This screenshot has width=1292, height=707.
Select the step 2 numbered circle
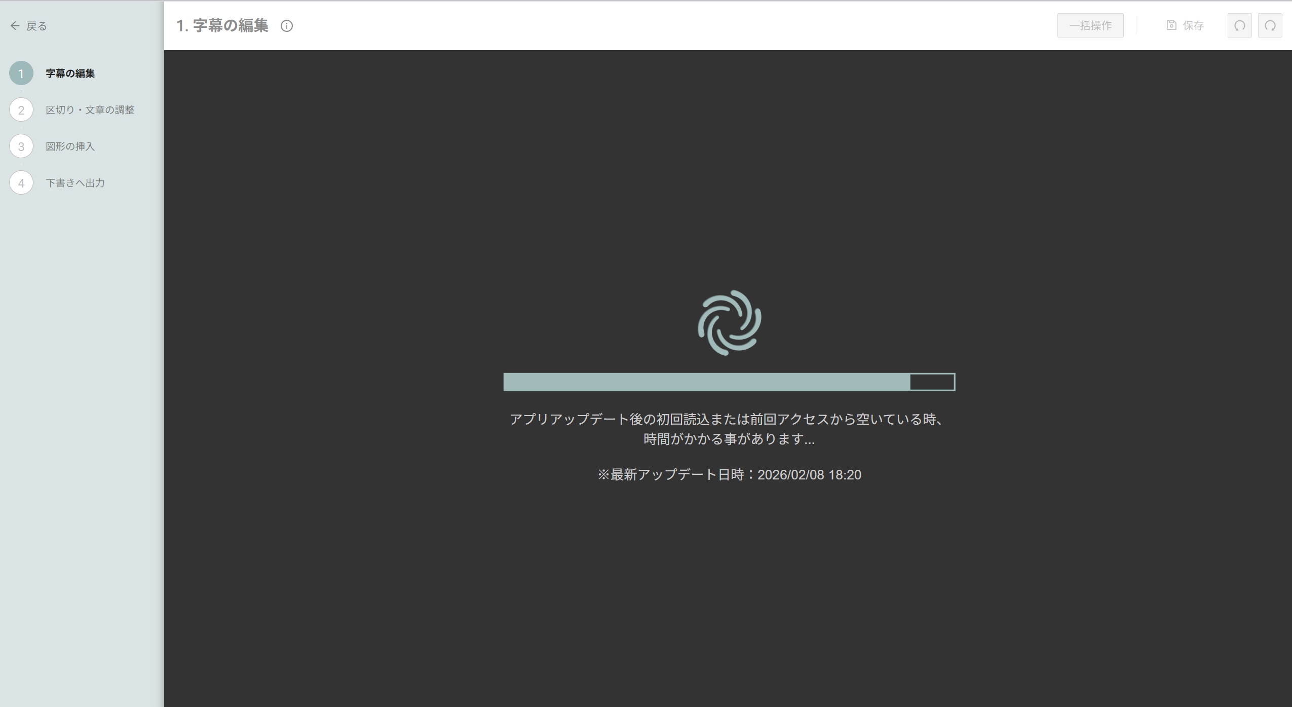(21, 110)
